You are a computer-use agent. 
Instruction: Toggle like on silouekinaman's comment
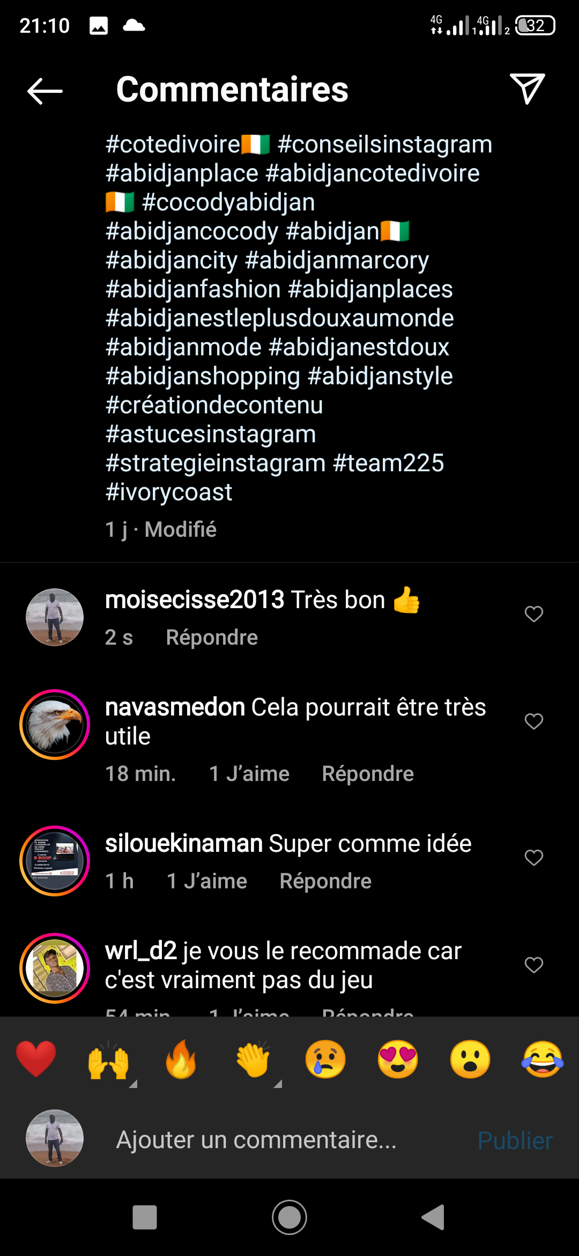tap(533, 857)
